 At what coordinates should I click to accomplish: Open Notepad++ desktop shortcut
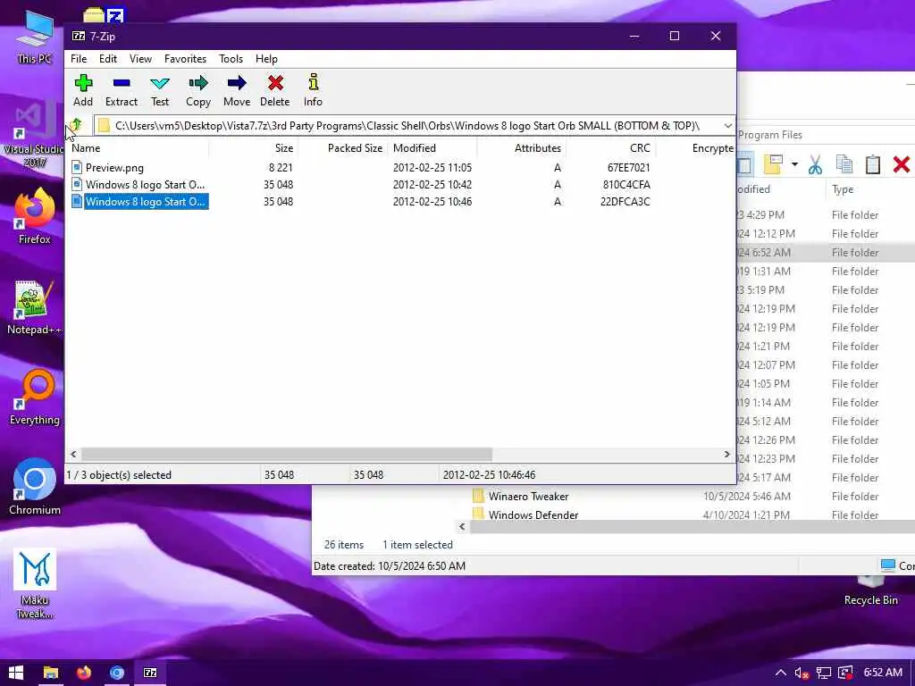click(x=34, y=308)
